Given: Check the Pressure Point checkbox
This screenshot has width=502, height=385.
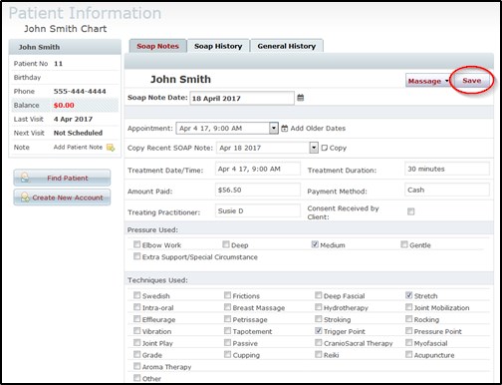Looking at the screenshot, I should [x=409, y=331].
